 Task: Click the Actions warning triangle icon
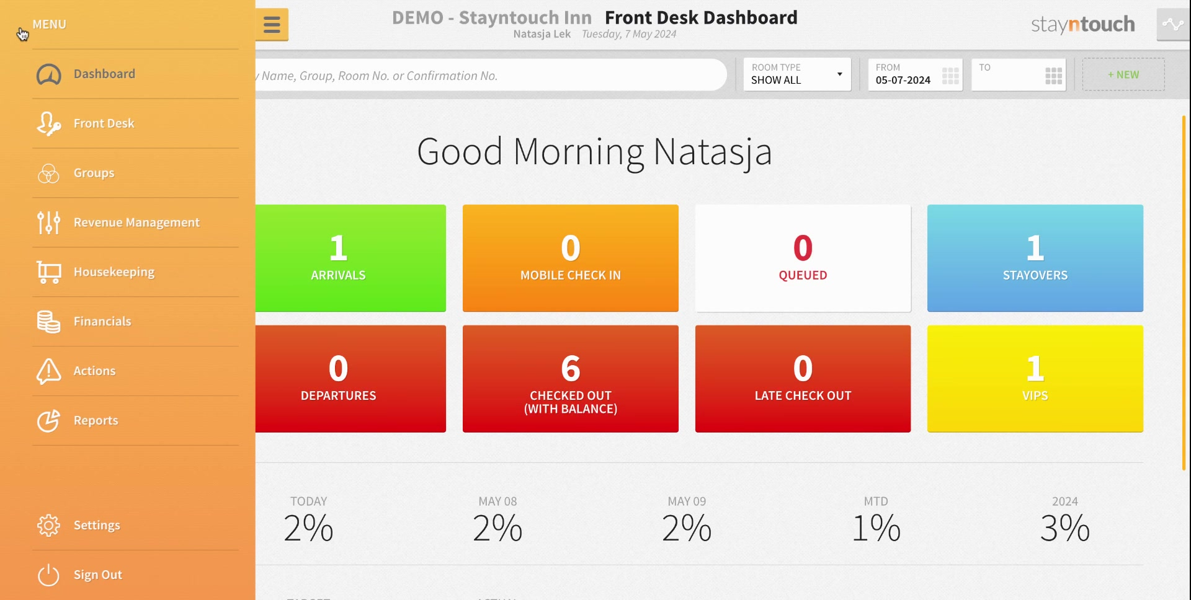pos(48,371)
